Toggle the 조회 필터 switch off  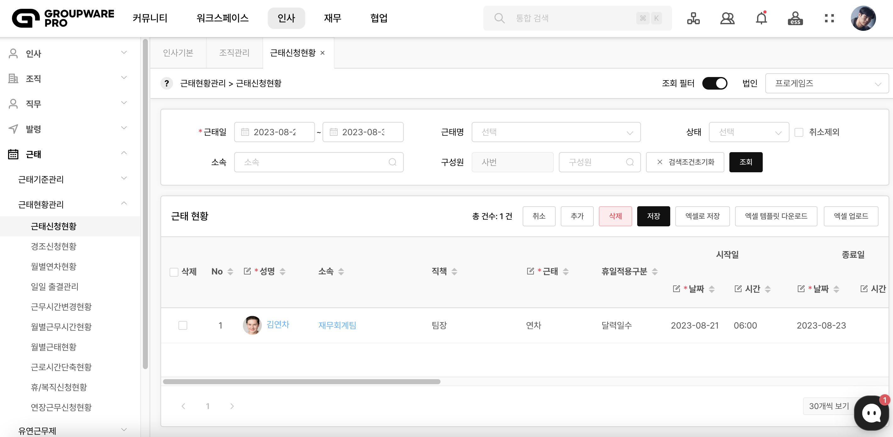(x=715, y=83)
